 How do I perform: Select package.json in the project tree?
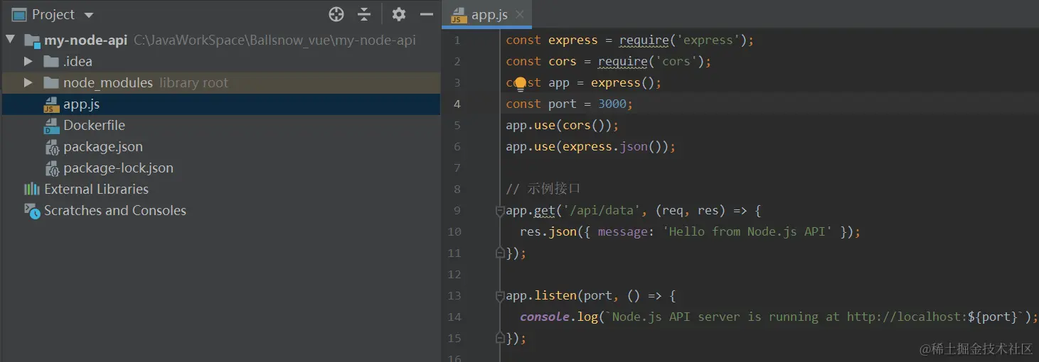220,147
